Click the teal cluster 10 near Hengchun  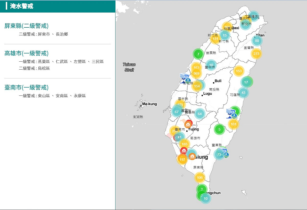[205, 198]
